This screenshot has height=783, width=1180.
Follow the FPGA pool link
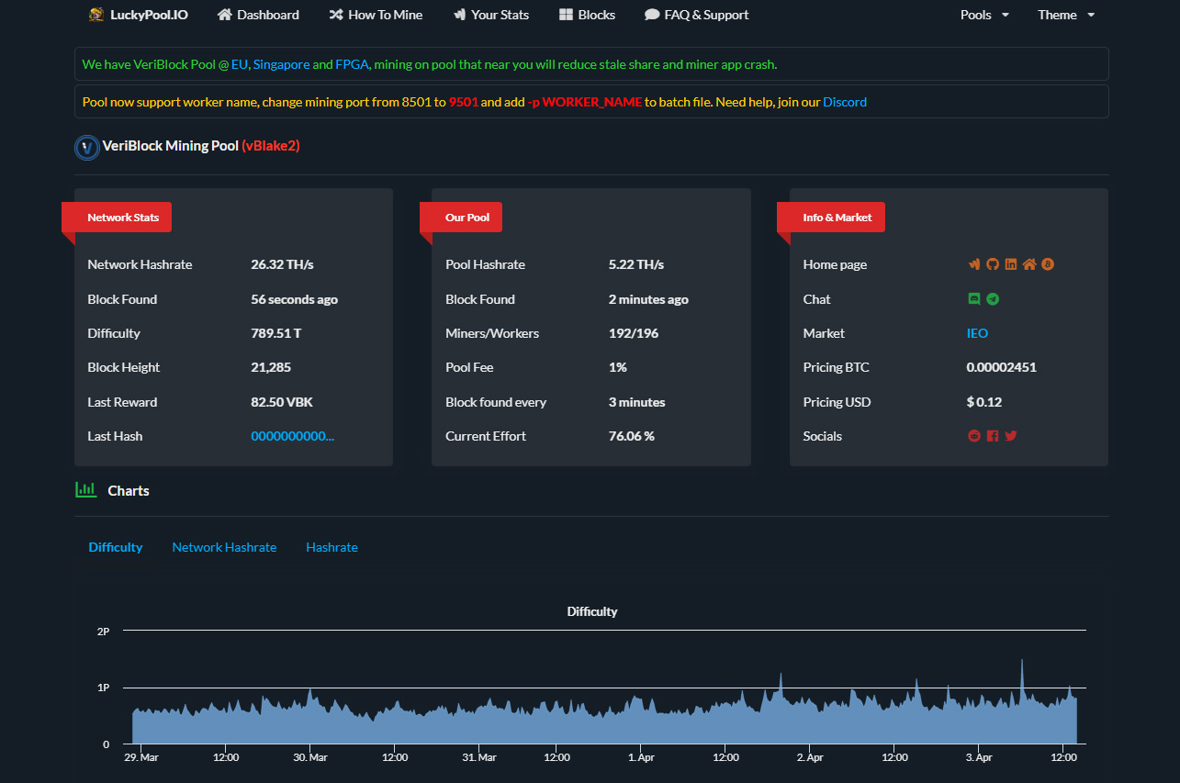pyautogui.click(x=353, y=65)
